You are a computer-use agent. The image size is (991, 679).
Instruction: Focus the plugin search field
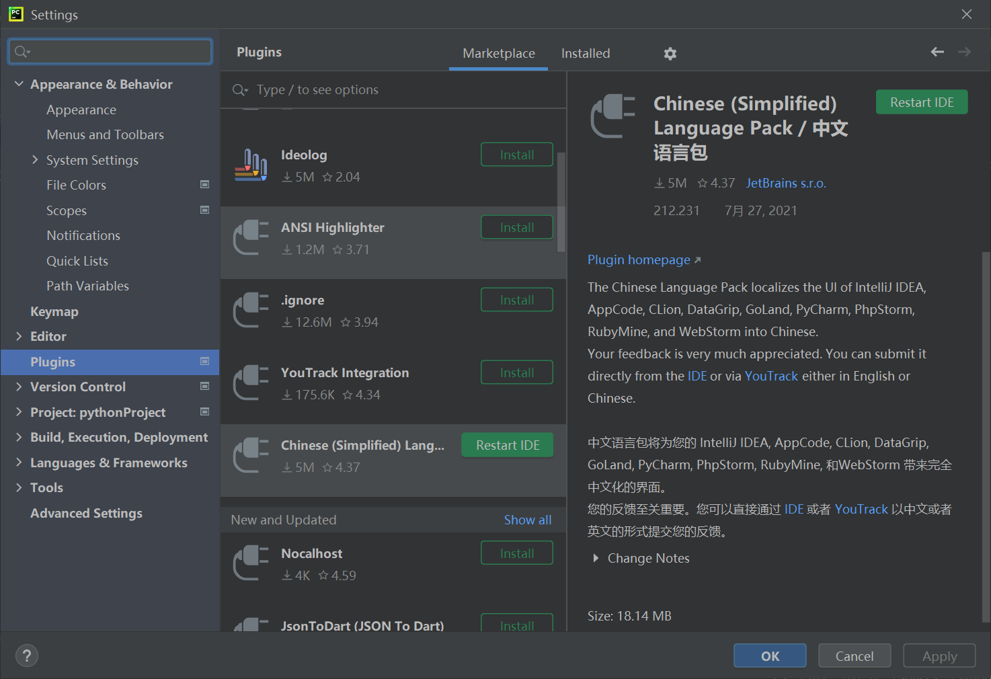coord(393,90)
